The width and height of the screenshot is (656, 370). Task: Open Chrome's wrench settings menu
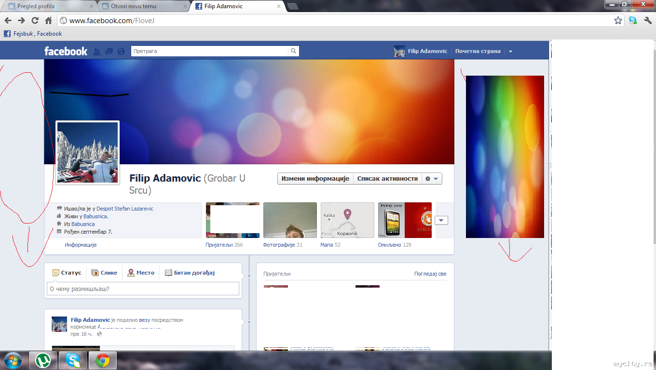(x=648, y=21)
